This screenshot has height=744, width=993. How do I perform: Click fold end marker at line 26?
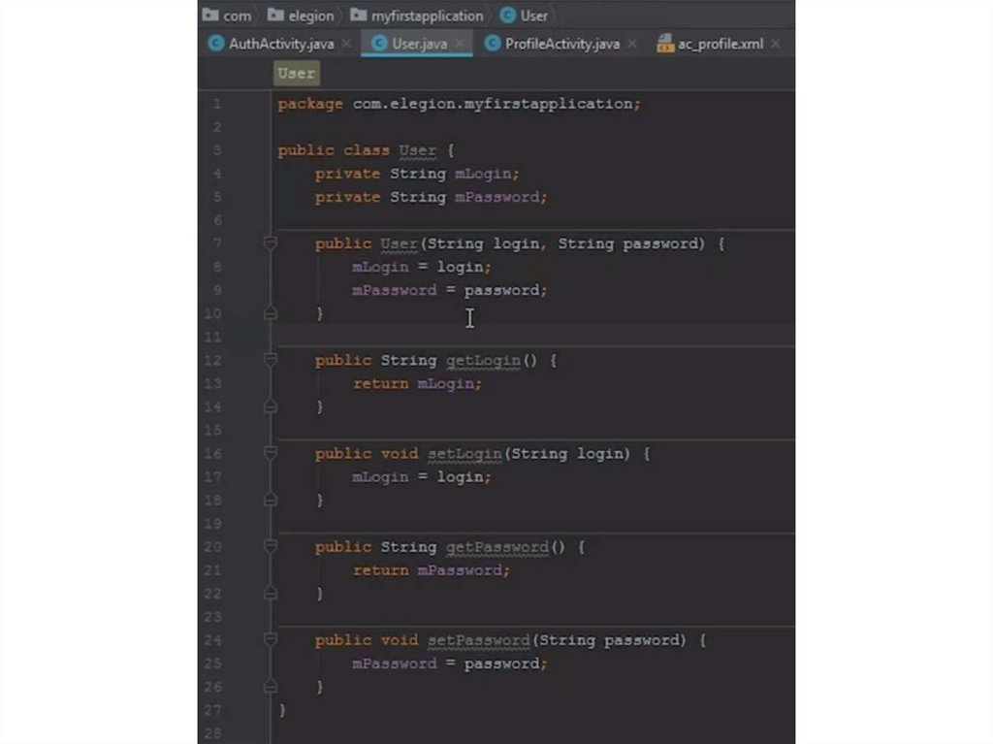pos(271,687)
